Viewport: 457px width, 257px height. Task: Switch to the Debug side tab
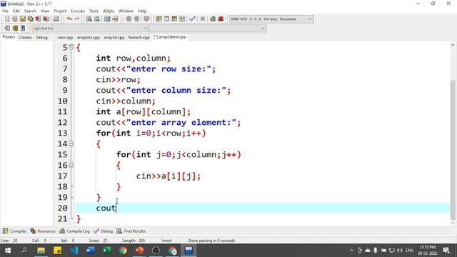[41, 37]
